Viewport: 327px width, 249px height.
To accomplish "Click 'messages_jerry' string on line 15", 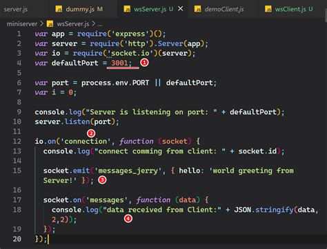I will tap(128, 171).
